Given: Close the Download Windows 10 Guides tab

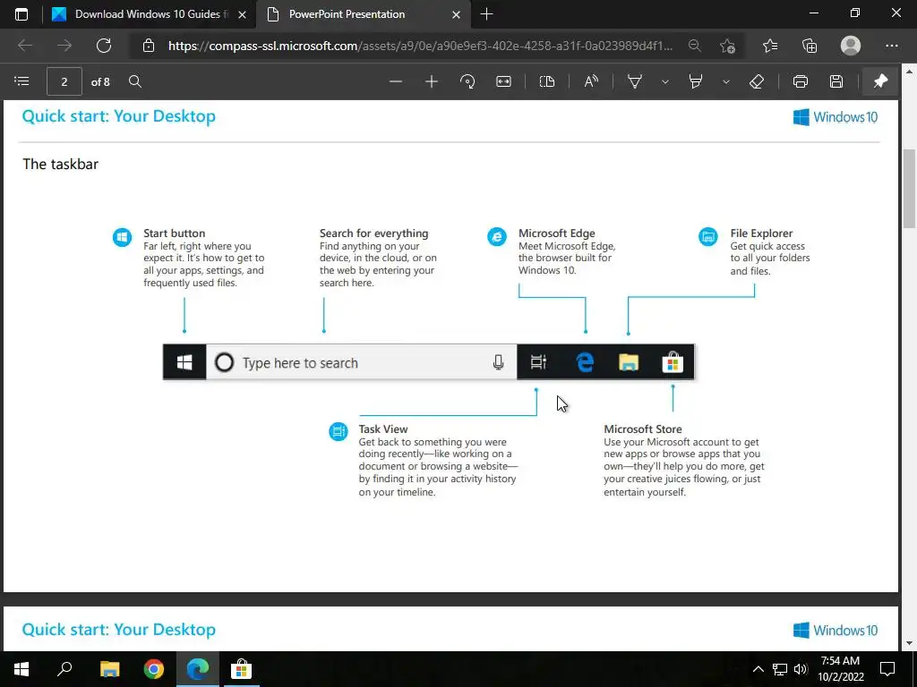Looking at the screenshot, I should [x=242, y=14].
